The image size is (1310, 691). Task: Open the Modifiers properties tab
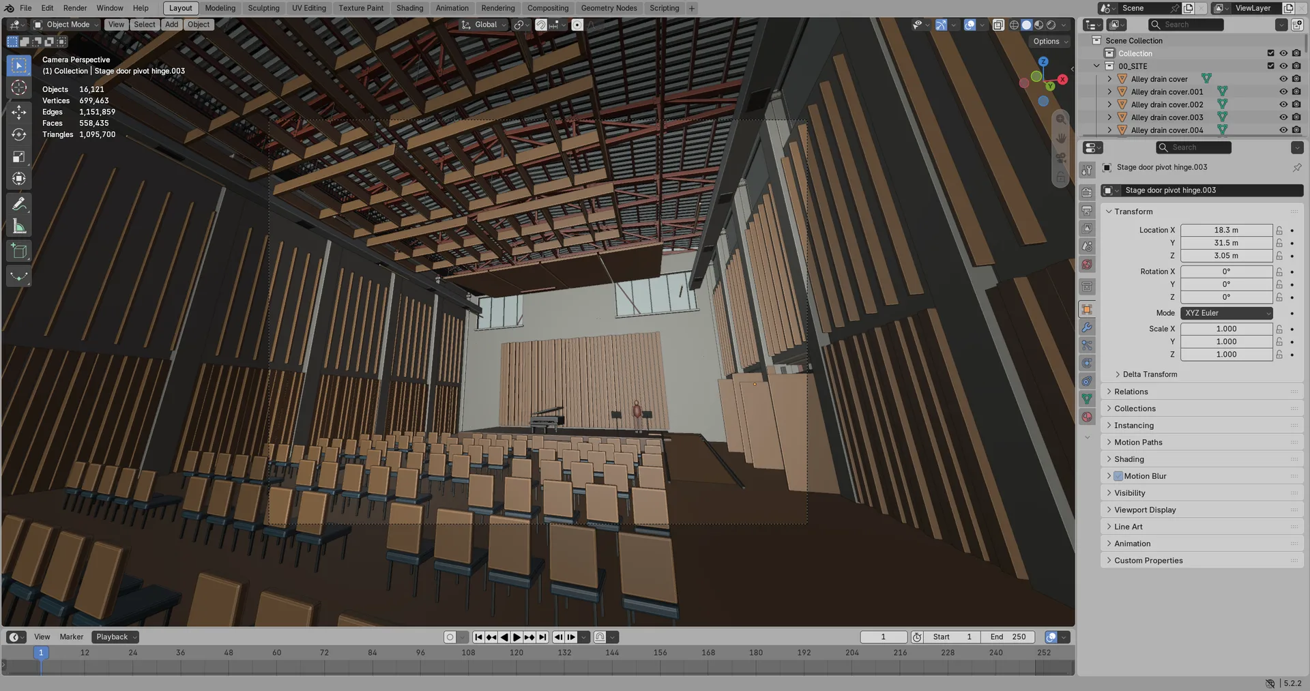[1087, 327]
